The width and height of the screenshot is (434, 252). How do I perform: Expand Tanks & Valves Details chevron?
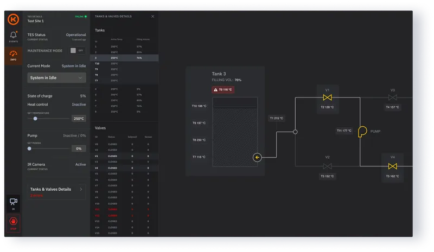[x=81, y=189]
